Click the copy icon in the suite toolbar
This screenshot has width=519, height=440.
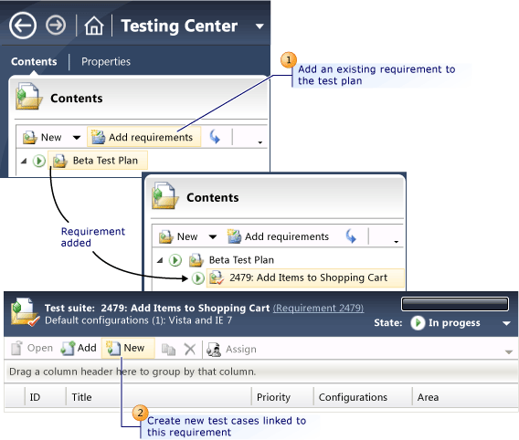(168, 349)
